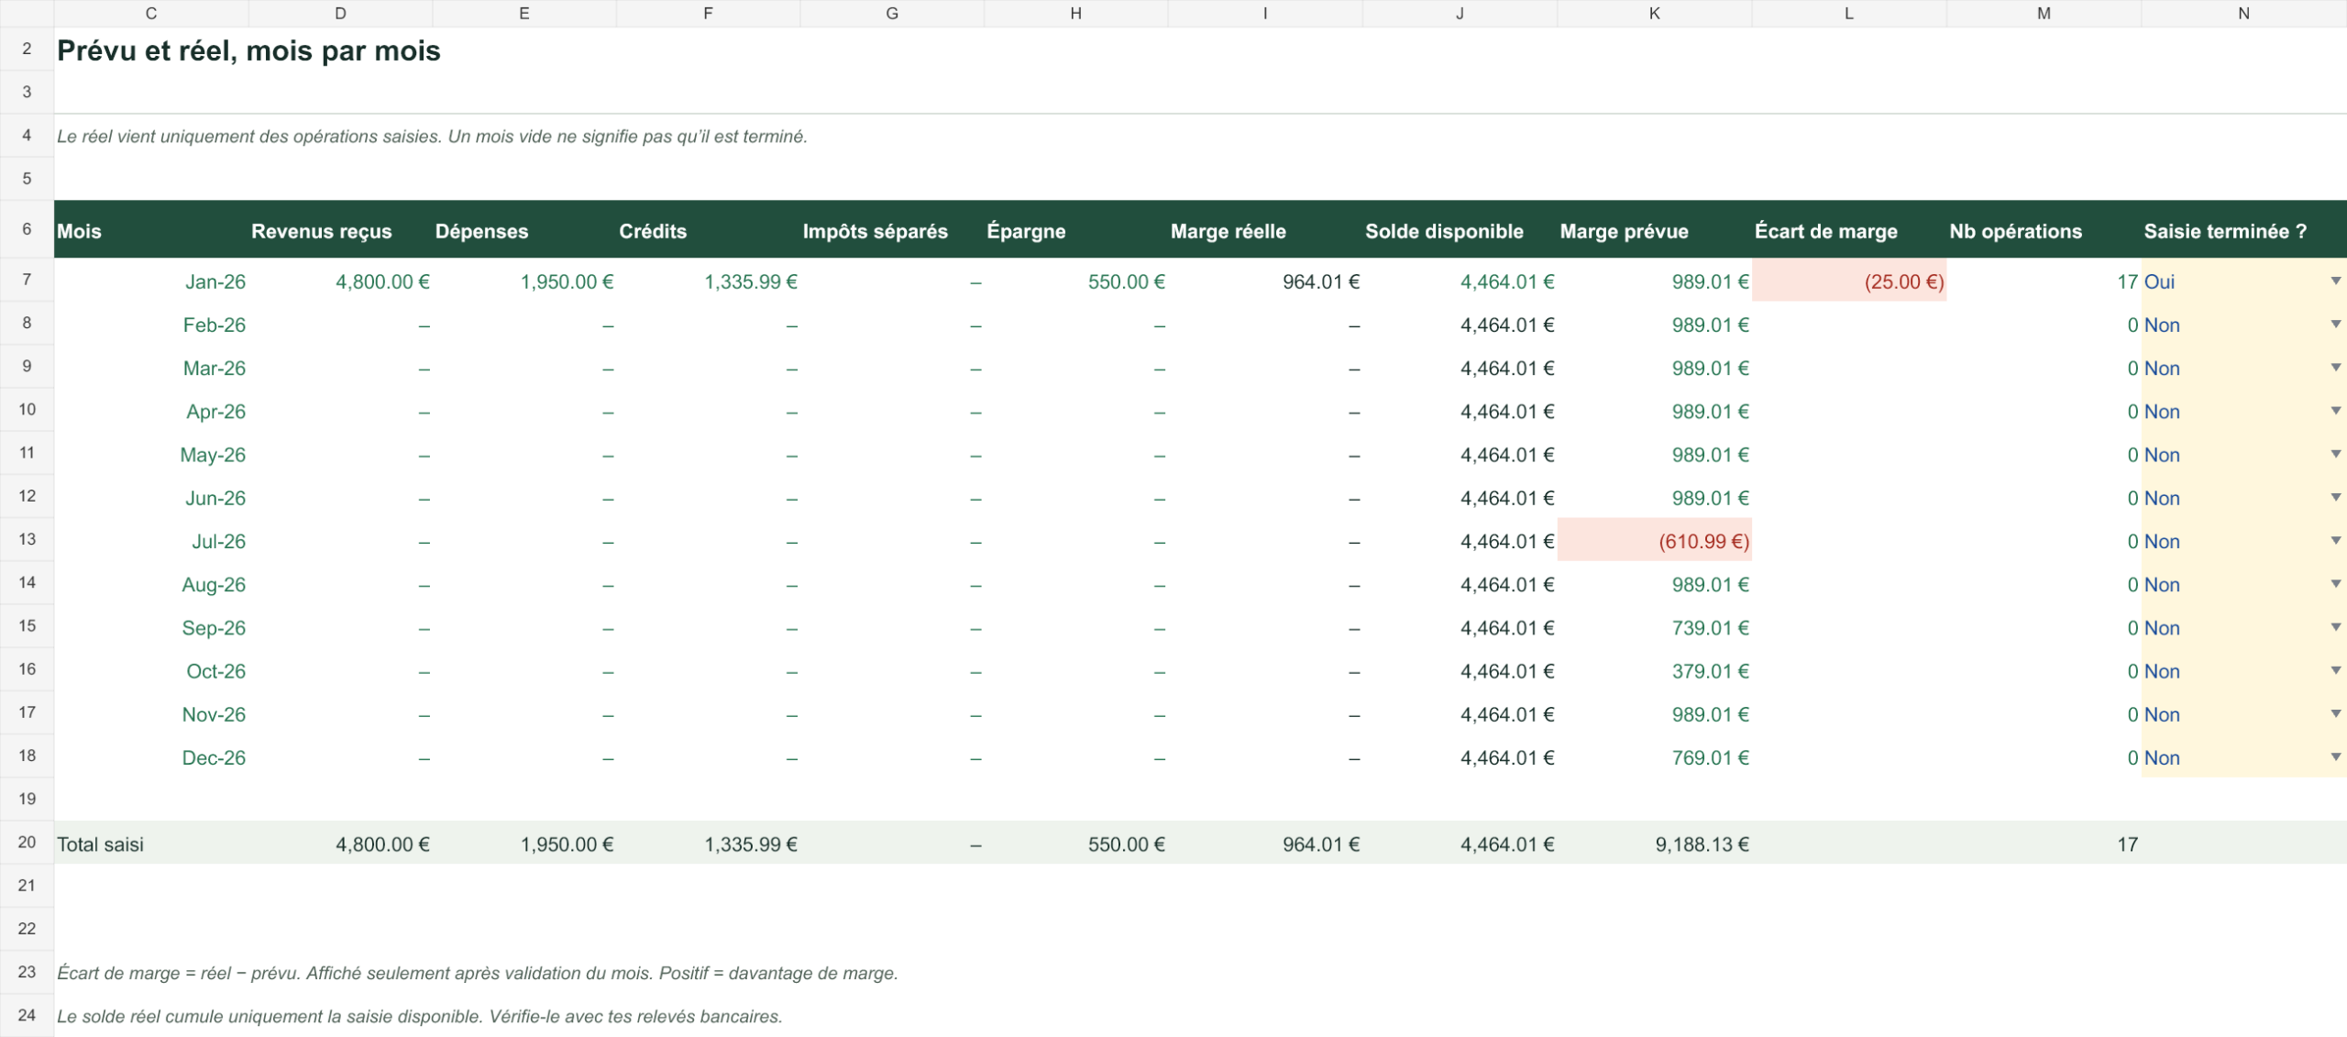The width and height of the screenshot is (2347, 1037).
Task: Open the Mar-26 Saisie terminée dropdown arrow
Action: [x=2335, y=368]
